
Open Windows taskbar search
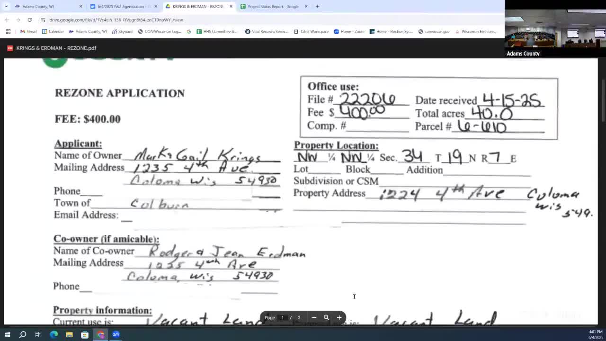click(23, 335)
